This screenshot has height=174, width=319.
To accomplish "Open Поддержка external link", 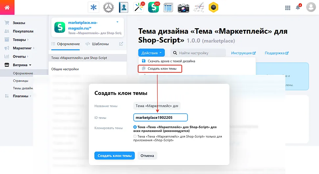I will click(x=277, y=53).
